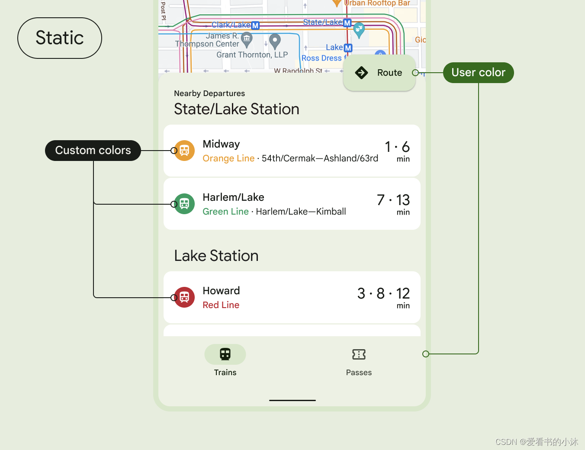This screenshot has height=450, width=585.
Task: Click the Midway 1 · 6 min times
Action: click(x=397, y=151)
